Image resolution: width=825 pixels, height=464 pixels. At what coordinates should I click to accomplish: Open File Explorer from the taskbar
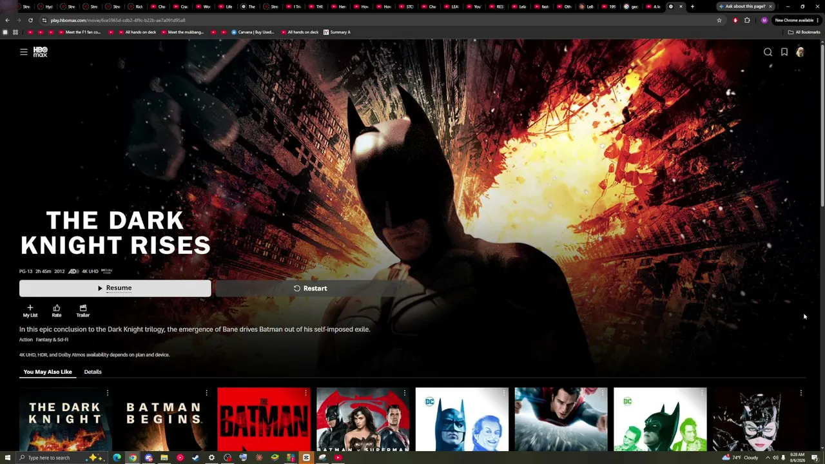pos(164,458)
